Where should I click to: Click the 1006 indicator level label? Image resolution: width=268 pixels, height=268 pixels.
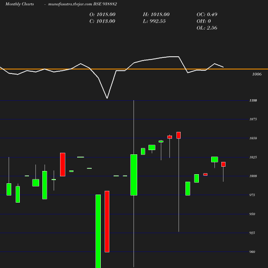(257, 74)
